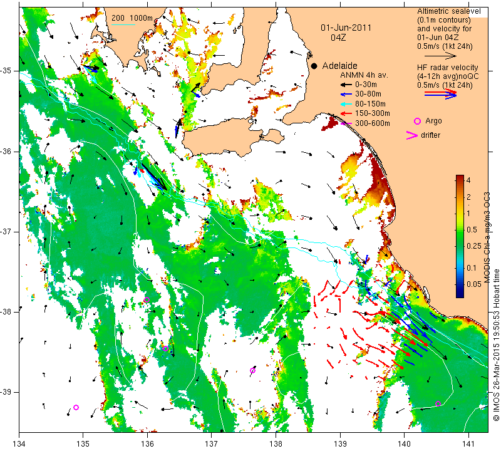Click the Altimetric sealevel heading text
The image size is (501, 451).
449,11
